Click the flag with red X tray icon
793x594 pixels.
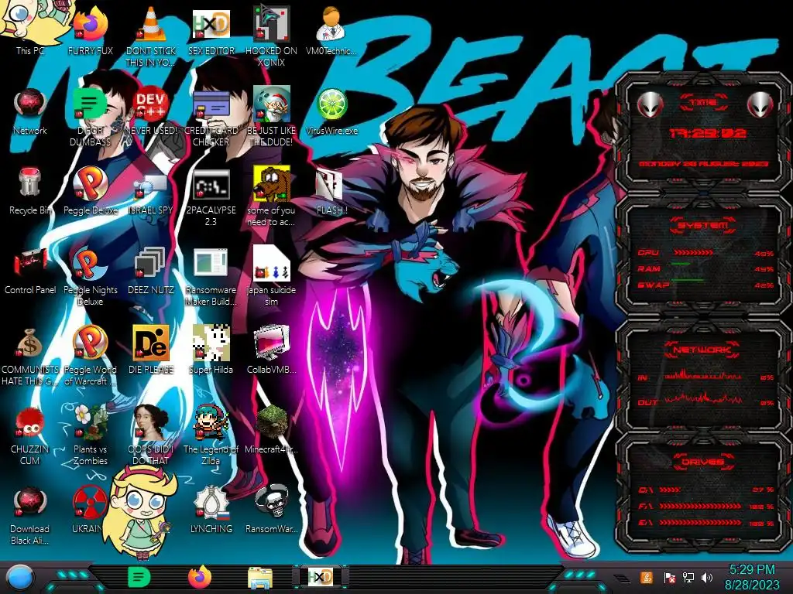tap(669, 577)
